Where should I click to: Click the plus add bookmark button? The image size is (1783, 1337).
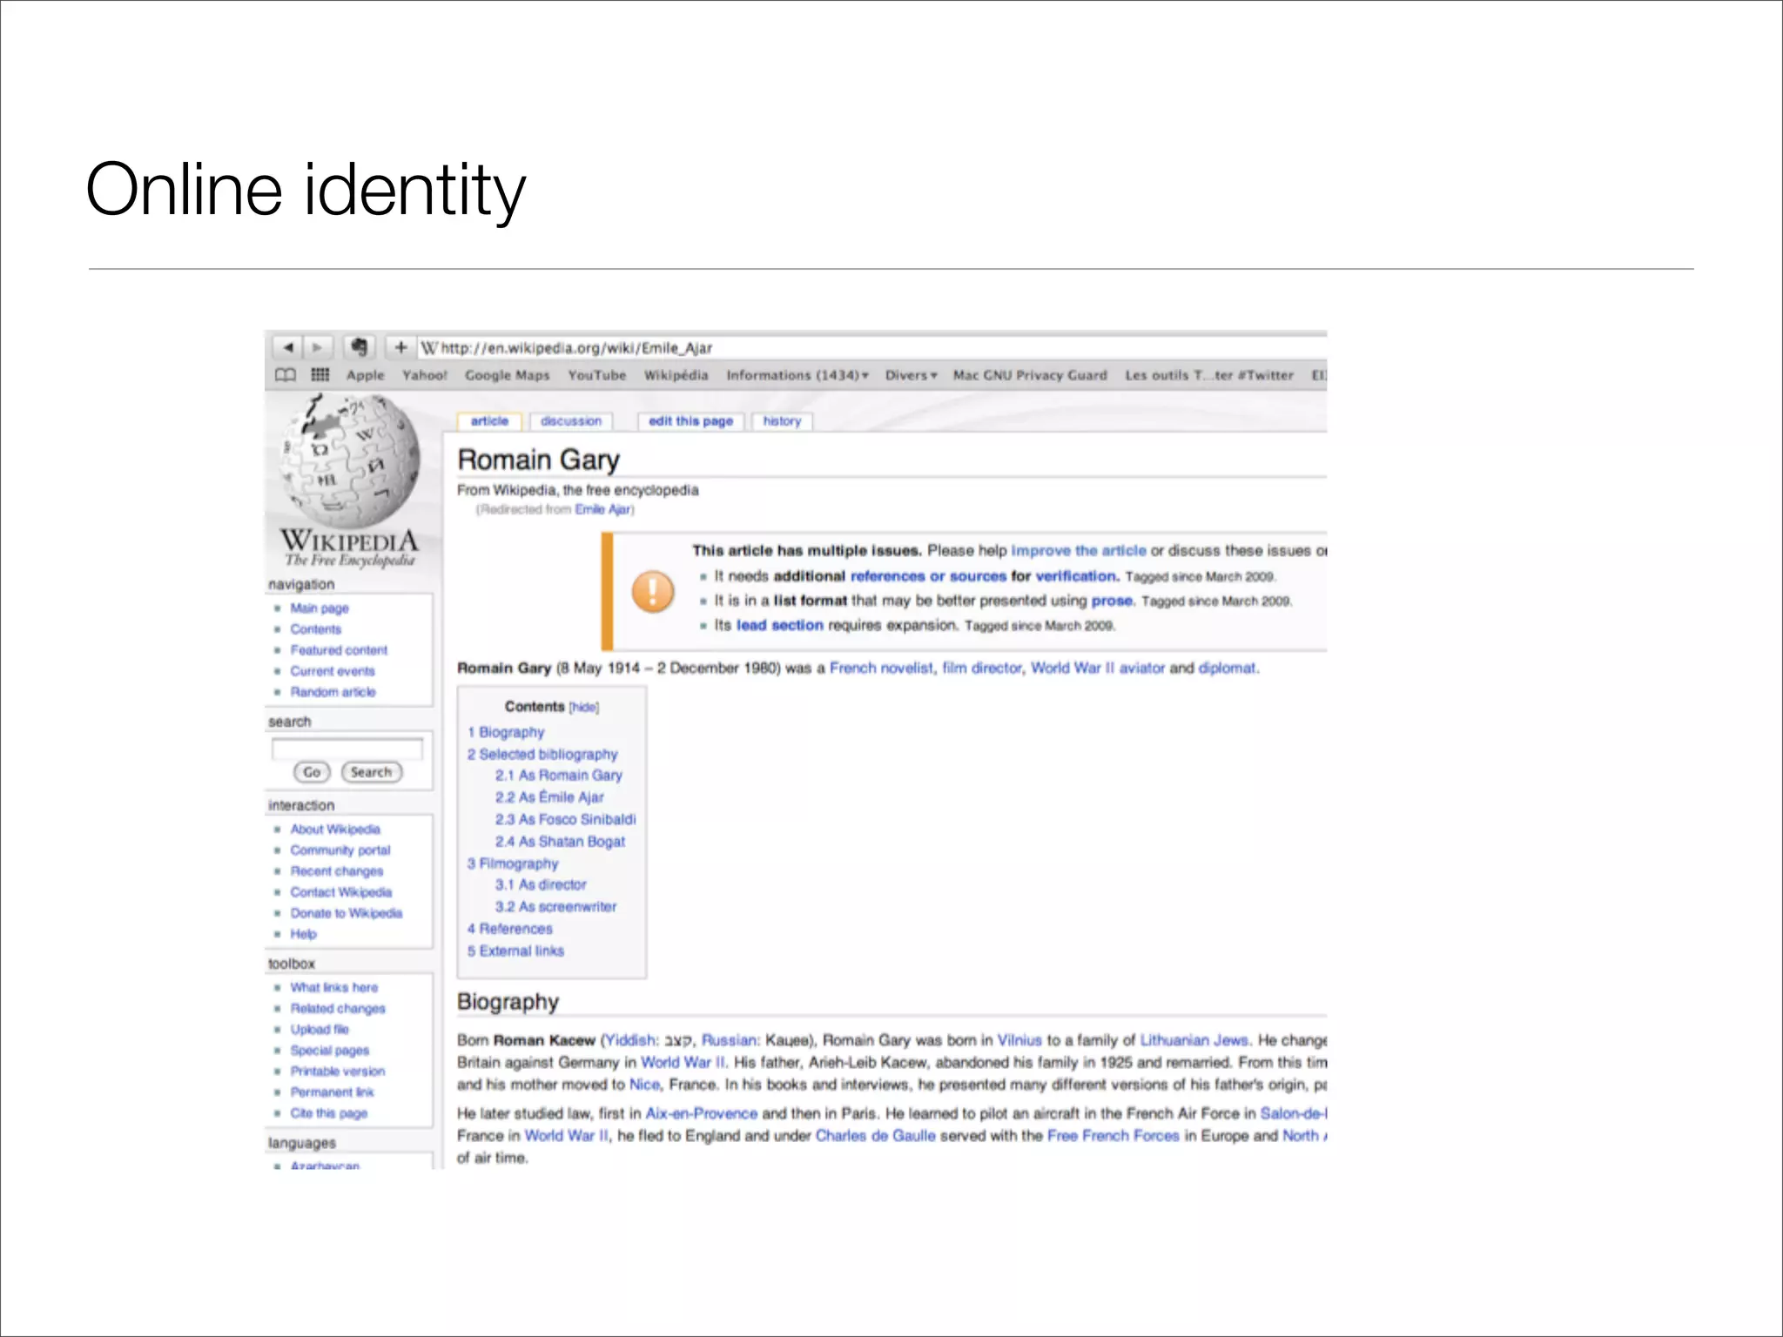point(400,347)
